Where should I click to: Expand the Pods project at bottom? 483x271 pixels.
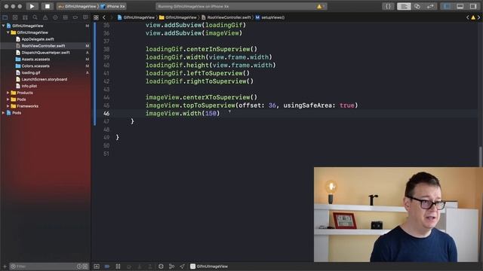click(x=3, y=113)
